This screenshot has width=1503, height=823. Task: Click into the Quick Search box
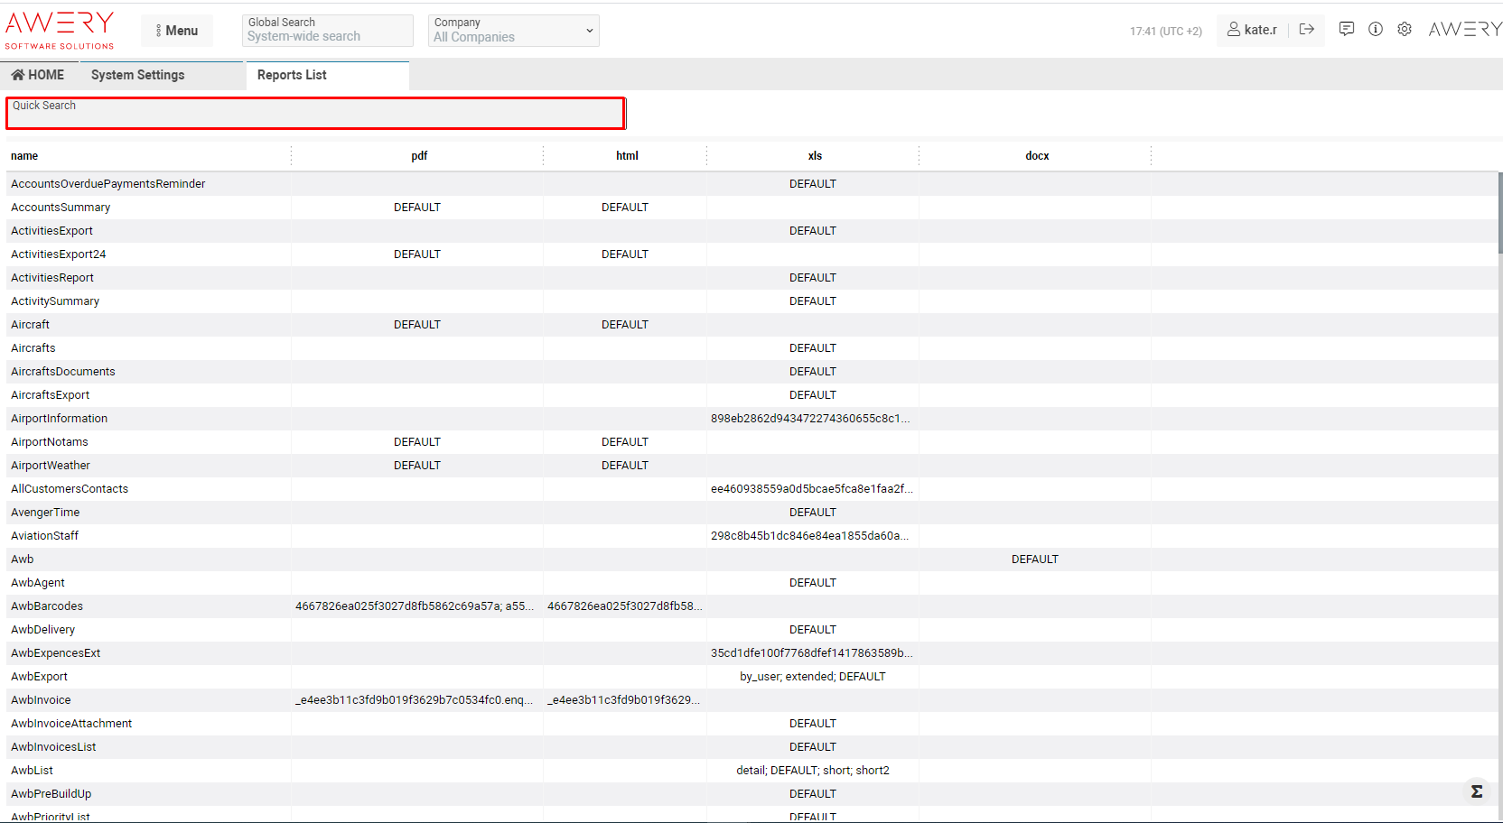(315, 114)
